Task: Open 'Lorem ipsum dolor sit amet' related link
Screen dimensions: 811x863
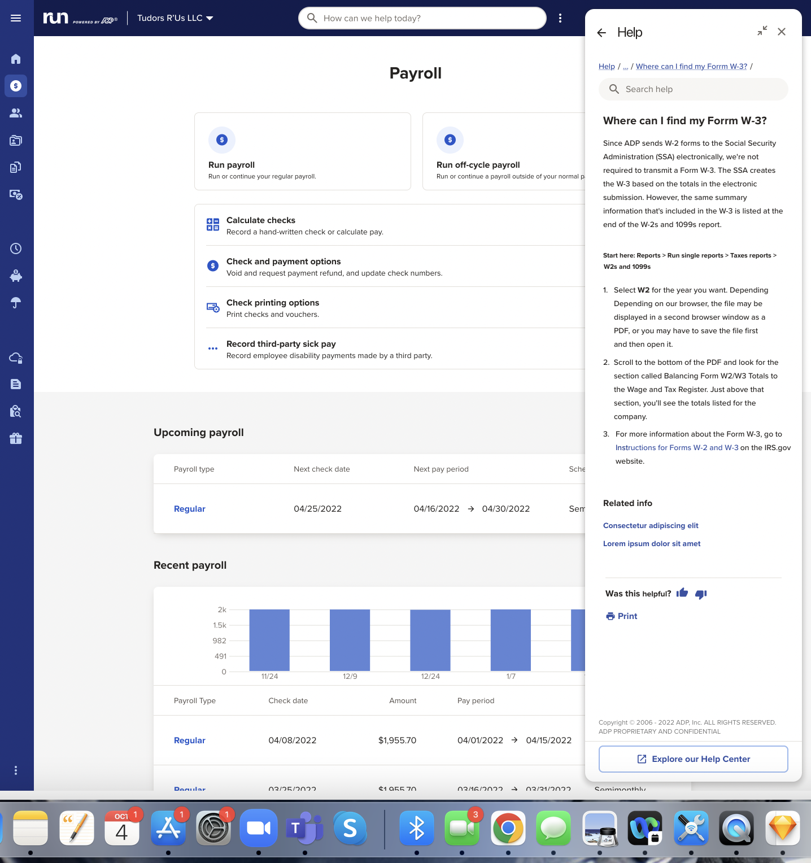Action: (x=652, y=543)
